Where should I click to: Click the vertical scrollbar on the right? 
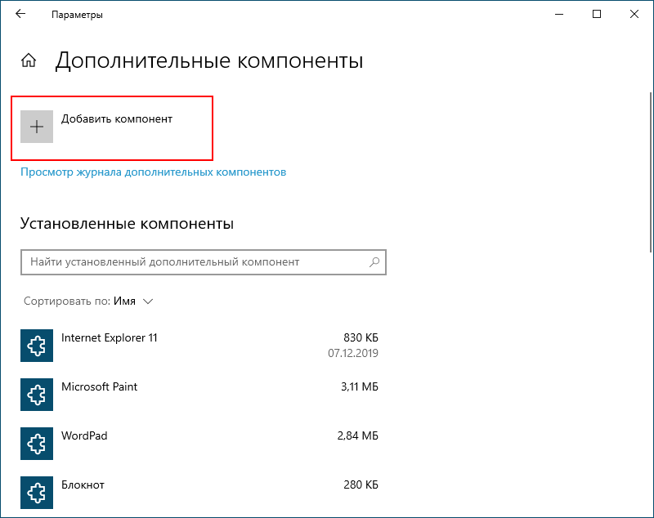[651, 172]
